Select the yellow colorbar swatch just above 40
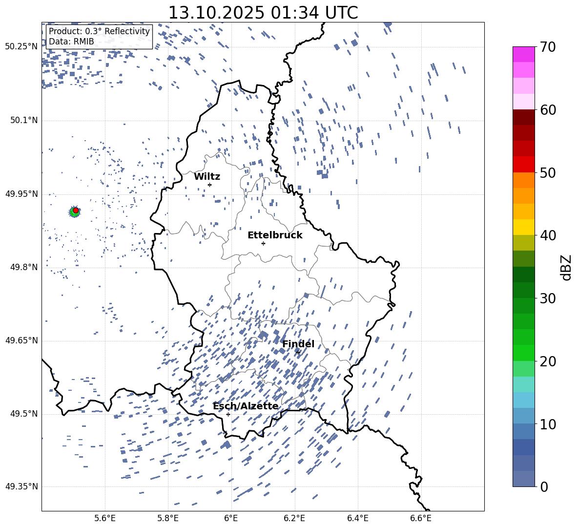The width and height of the screenshot is (578, 528). coord(523,227)
